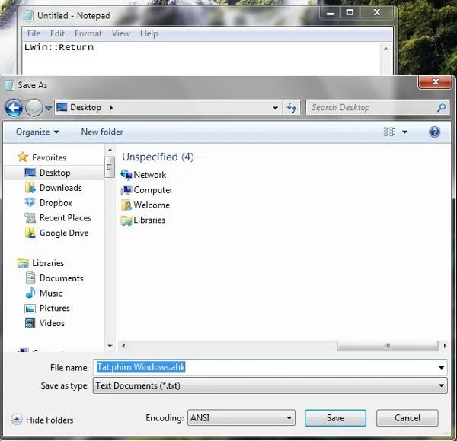Screen dimensions: 457x441
Task: Open Notepad's View menu
Action: [x=121, y=33]
